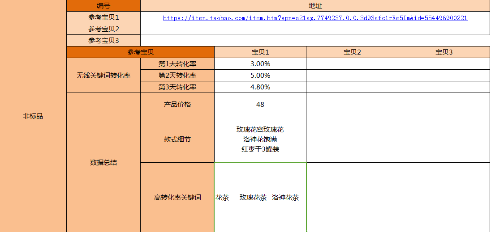The width and height of the screenshot is (491, 232).
Task: Select the 非标品 merged cell
Action: (33, 116)
